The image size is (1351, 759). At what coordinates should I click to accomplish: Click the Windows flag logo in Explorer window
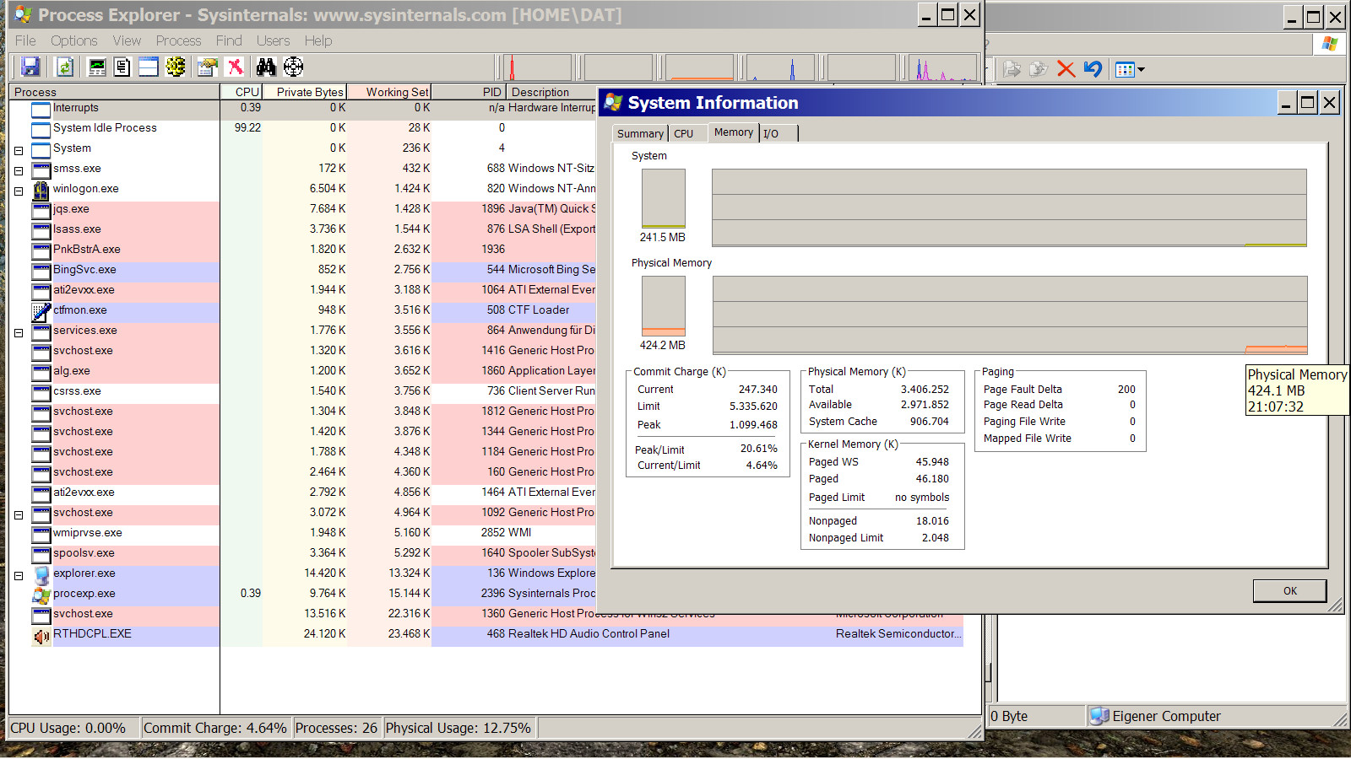coord(1330,44)
